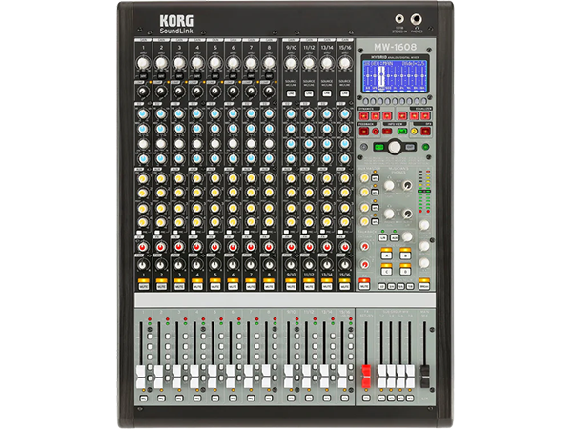Click the talkback AUX button

coord(395,237)
